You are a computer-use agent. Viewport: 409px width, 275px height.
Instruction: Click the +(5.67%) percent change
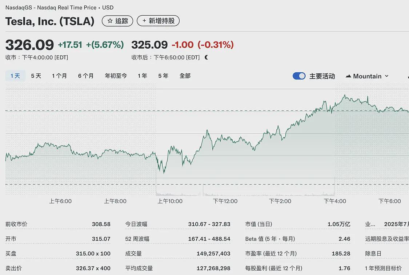(x=105, y=45)
